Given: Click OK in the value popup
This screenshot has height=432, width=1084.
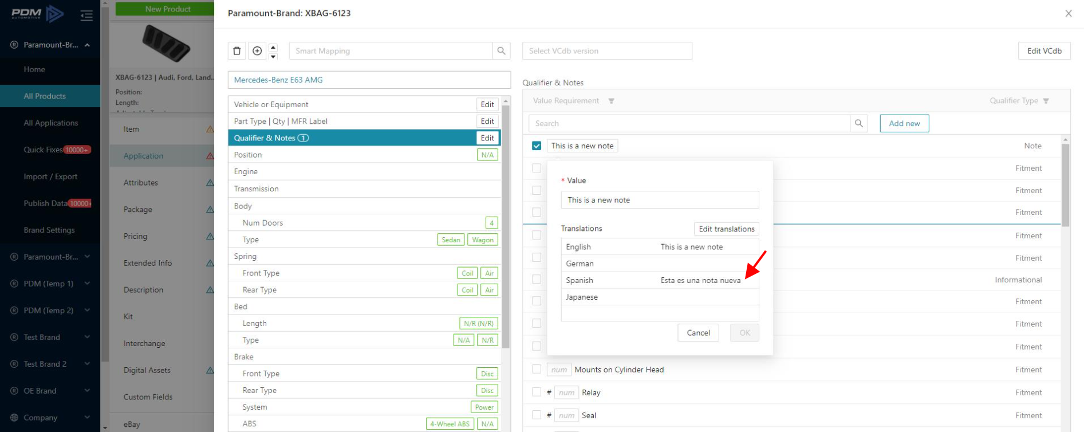Looking at the screenshot, I should click(x=744, y=333).
